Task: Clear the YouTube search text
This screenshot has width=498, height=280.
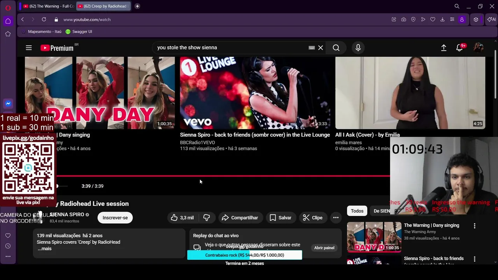Action: tap(321, 48)
